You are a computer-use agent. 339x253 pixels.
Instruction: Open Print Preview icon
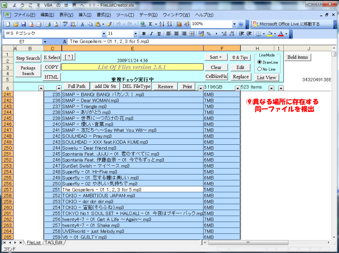56,24
